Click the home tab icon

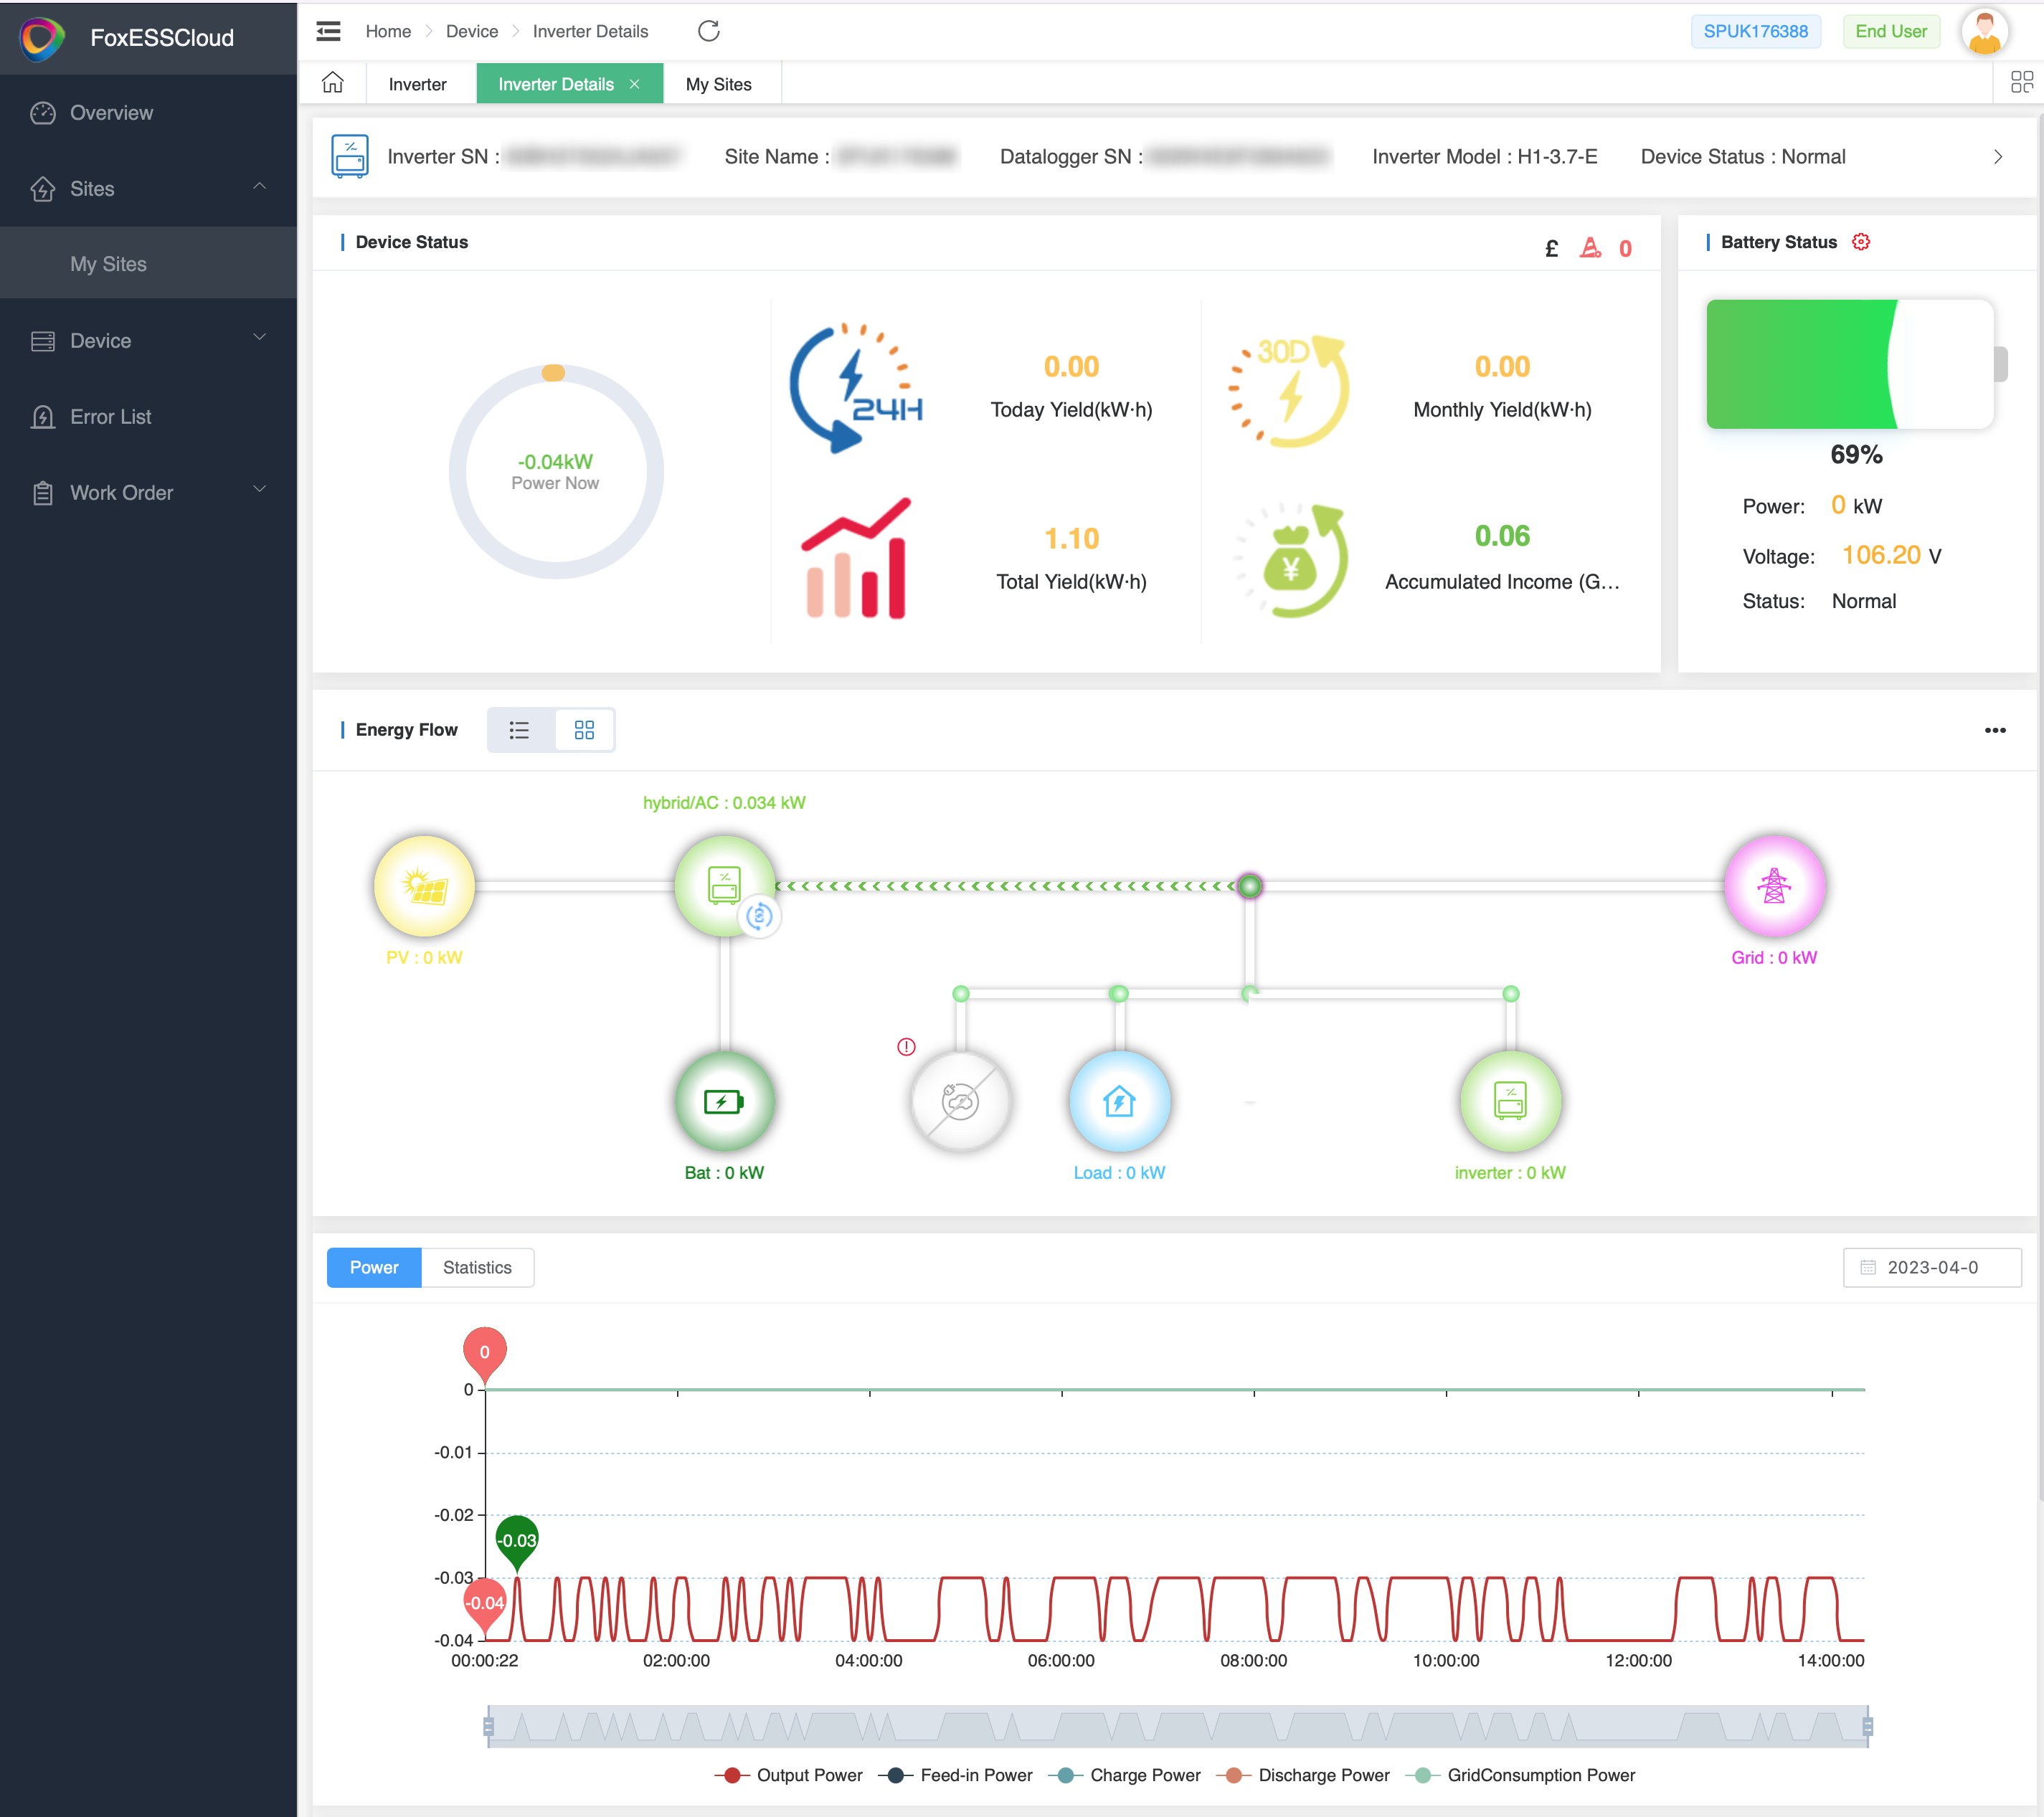point(333,83)
